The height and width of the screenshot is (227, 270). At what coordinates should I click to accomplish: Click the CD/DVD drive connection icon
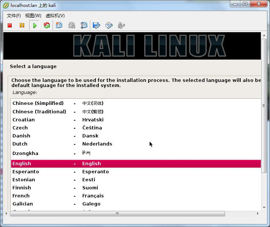[x=109, y=26]
